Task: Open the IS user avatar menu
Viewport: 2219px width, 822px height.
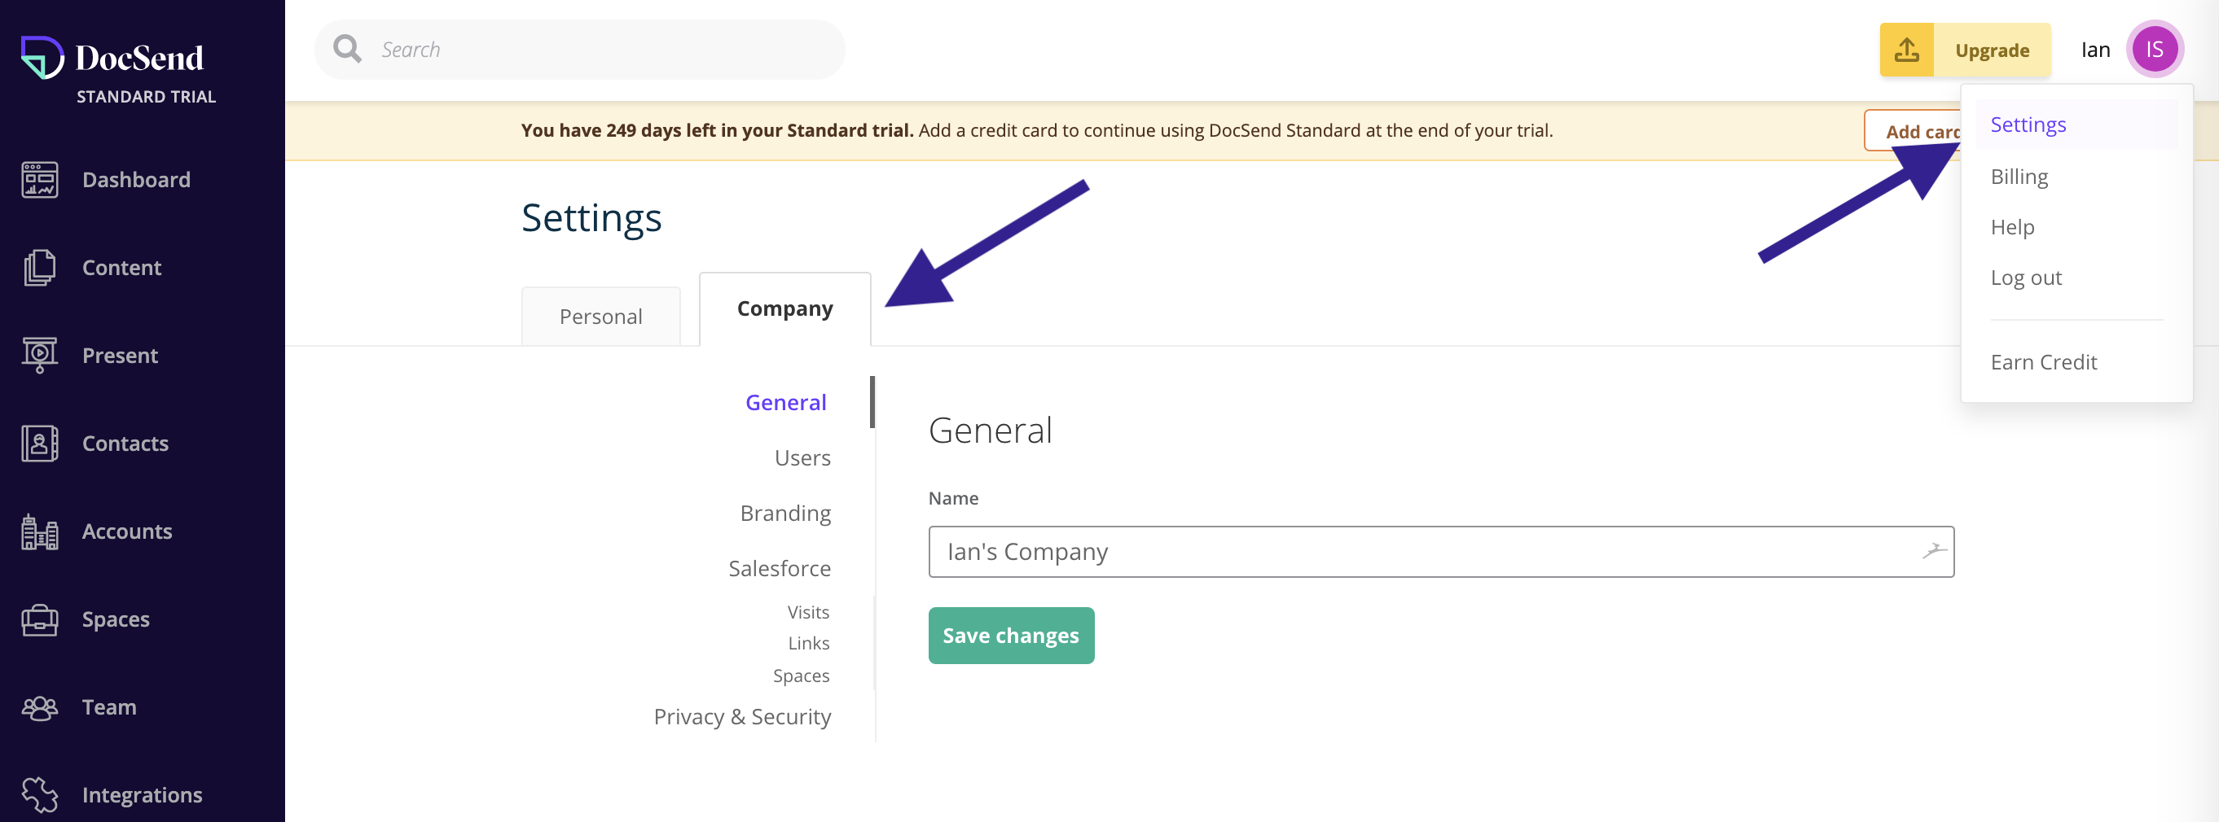Action: pyautogui.click(x=2155, y=50)
